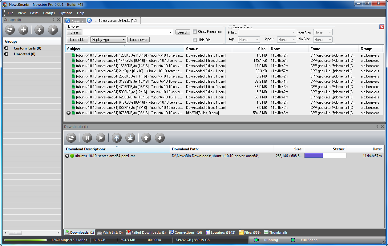Click the Clear button
The height and width of the screenshot is (246, 388).
(x=75, y=32)
